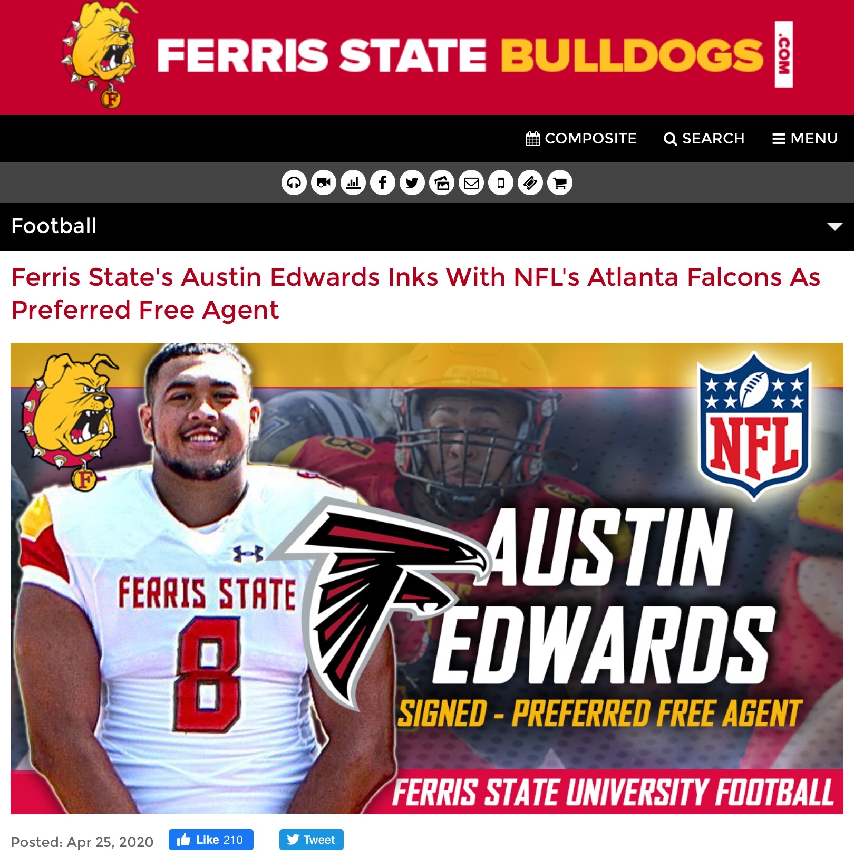Open the Austin Edwards signing graphic
This screenshot has width=854, height=858.
427,579
